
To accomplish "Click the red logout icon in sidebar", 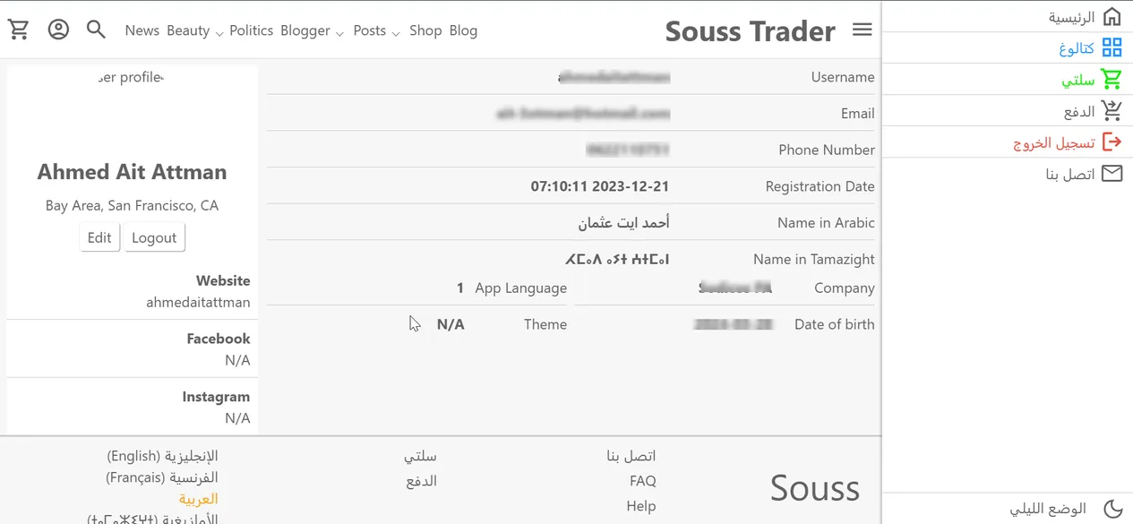I will 1112,142.
